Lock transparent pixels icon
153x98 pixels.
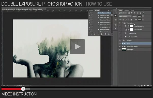pos(123,20)
